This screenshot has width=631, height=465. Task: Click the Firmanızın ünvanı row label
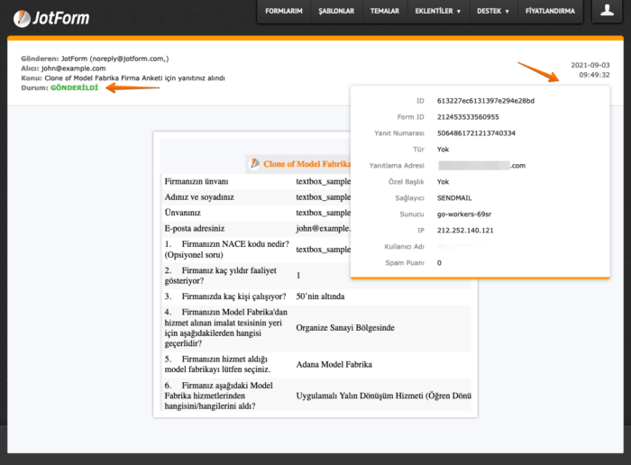click(x=197, y=181)
